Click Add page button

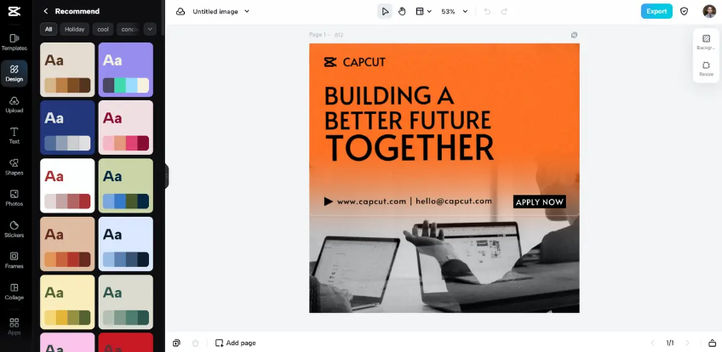235,343
